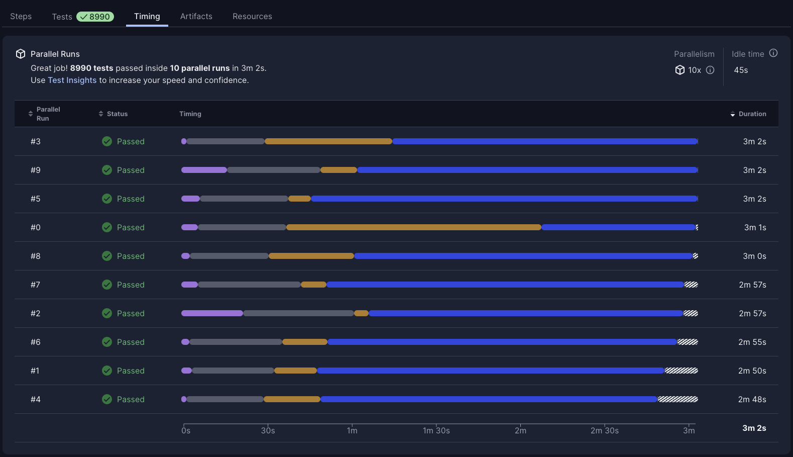Screen dimensions: 793x457
Task: Show the Idle time info tooltip
Action: coord(773,53)
